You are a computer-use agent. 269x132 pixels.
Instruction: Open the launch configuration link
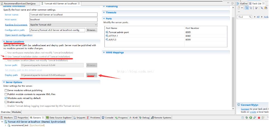click(x=18, y=35)
